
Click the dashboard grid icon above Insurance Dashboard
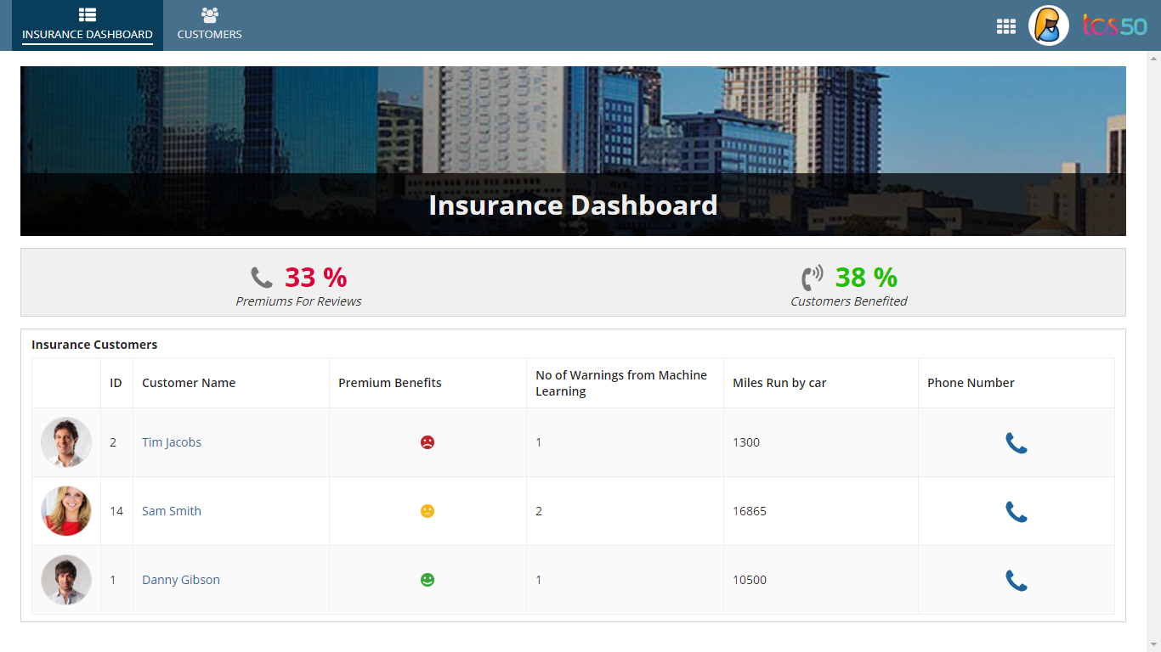tap(86, 14)
